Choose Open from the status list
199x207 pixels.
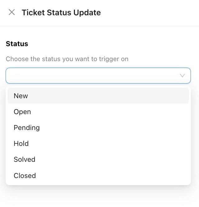(x=22, y=112)
